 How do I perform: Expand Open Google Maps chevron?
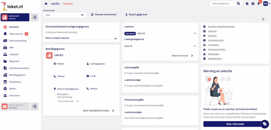coord(78,101)
